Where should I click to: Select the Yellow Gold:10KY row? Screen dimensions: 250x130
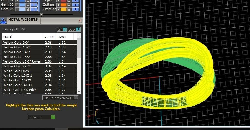point(39,47)
